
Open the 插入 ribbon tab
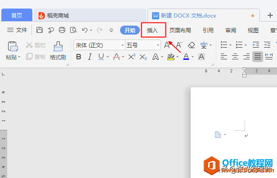tap(152, 31)
